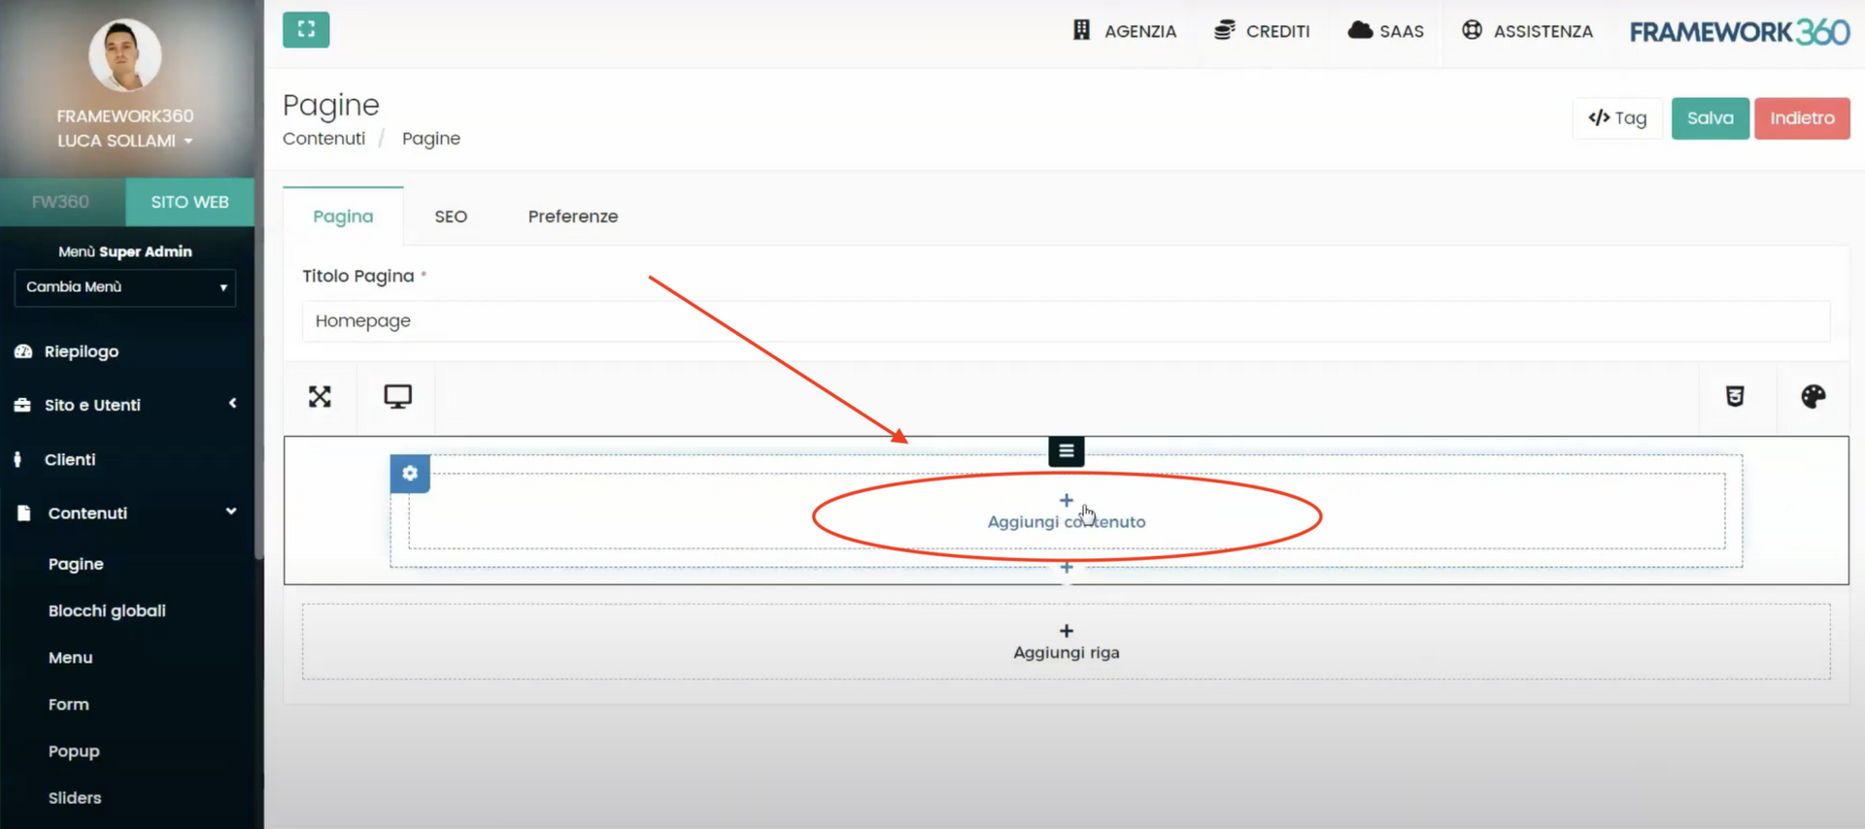The width and height of the screenshot is (1865, 829).
Task: Switch to the FW360 tab
Action: tap(61, 202)
